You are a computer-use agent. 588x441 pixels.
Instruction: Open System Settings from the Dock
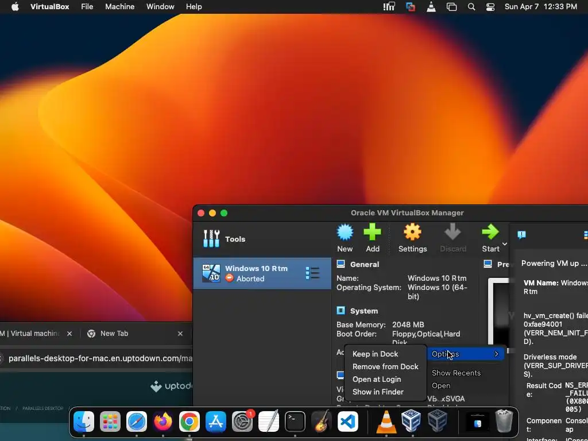(242, 421)
